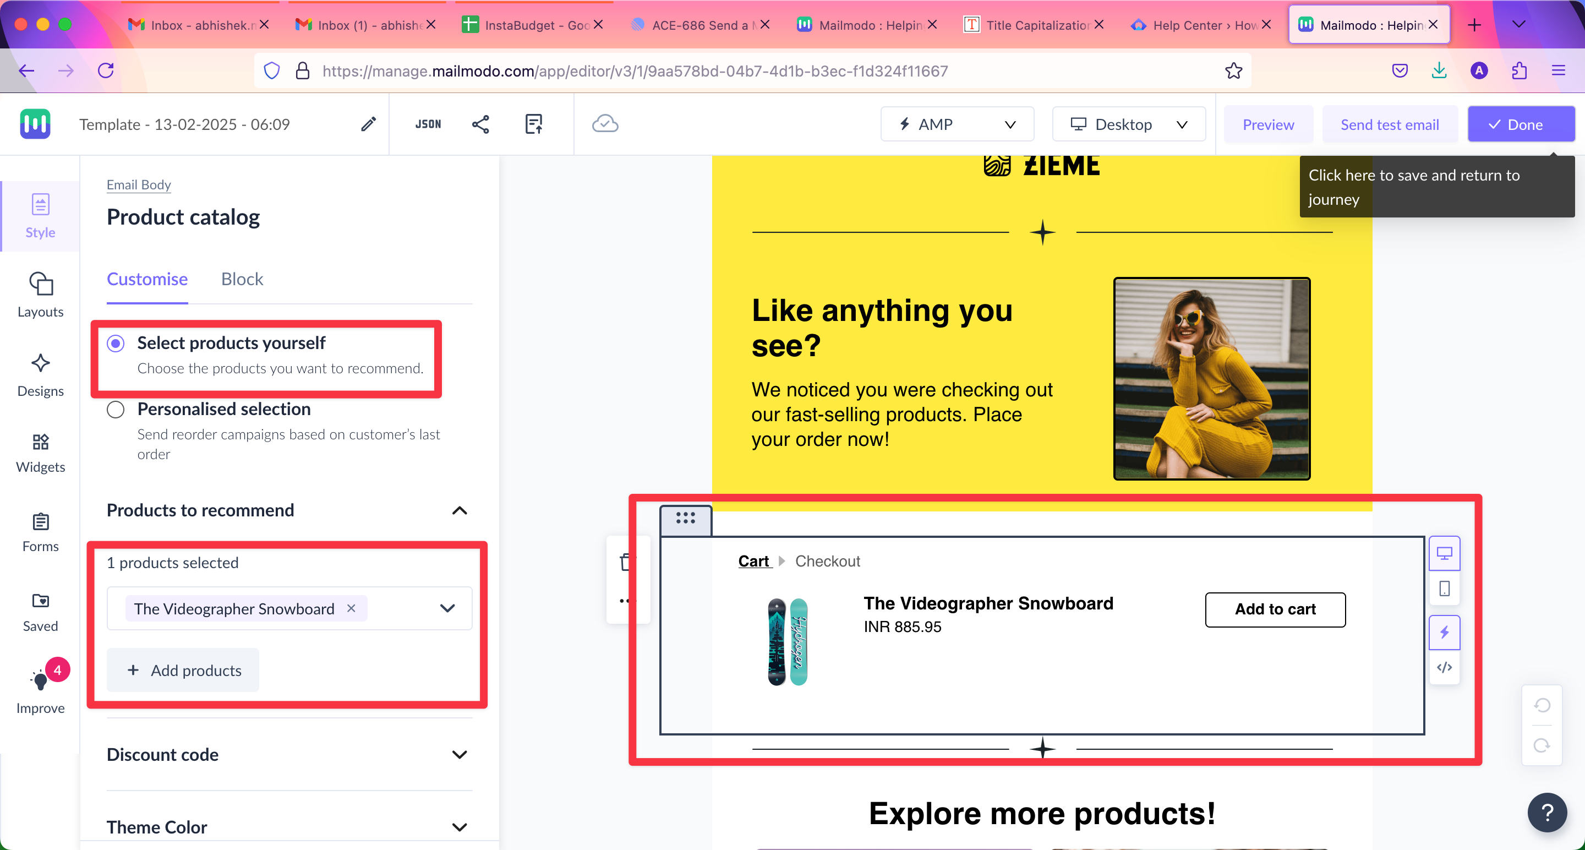Reload the browser page
The image size is (1585, 850).
point(106,71)
